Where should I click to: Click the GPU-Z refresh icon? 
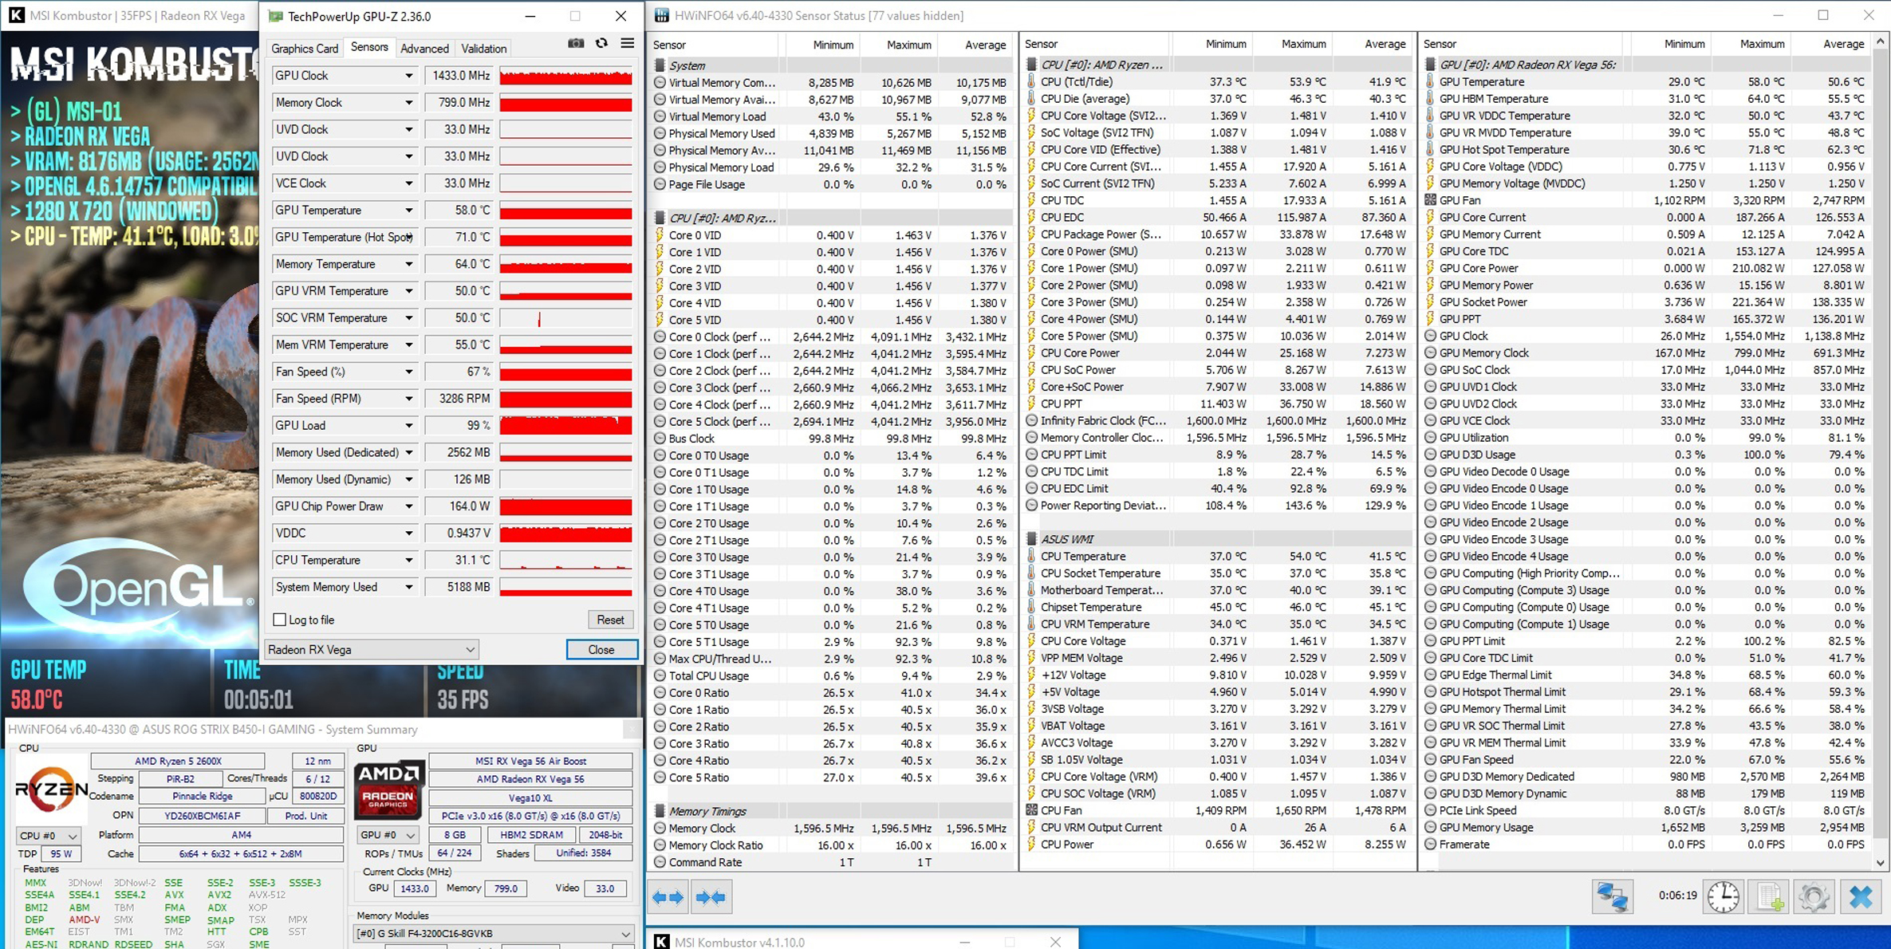[x=602, y=44]
